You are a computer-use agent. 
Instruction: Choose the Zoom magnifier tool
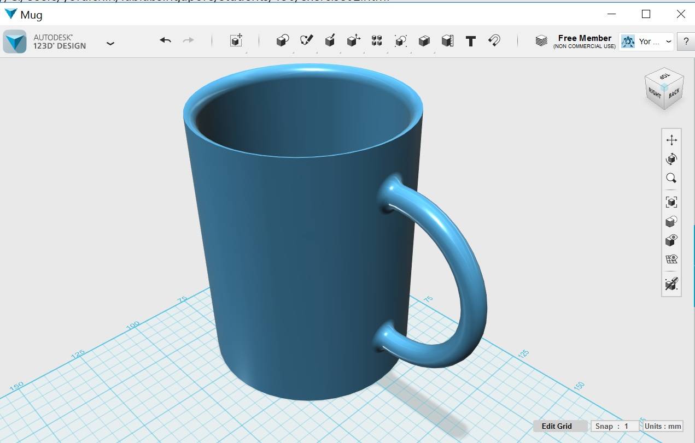coord(671,179)
